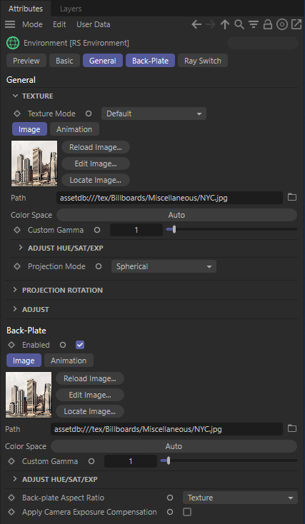Click the folder icon beside Texture Path
This screenshot has width=305, height=524.
pyautogui.click(x=292, y=197)
